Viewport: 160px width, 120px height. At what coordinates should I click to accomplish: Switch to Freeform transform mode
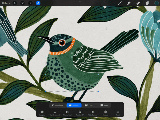point(57,105)
